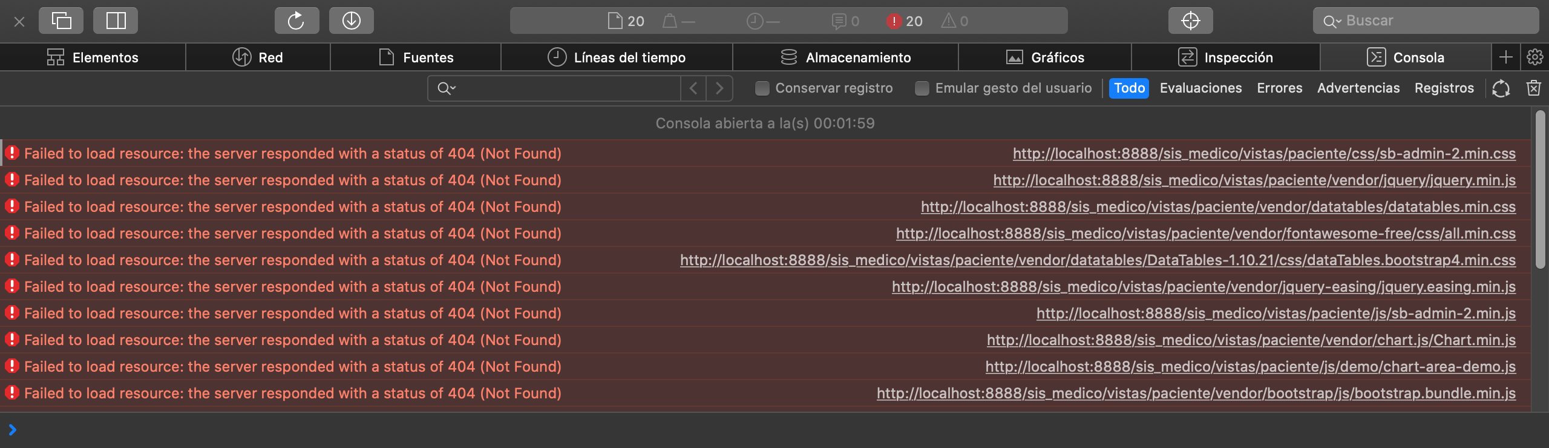The image size is (1549, 448).
Task: Enable Conservar registro checkbox
Action: pyautogui.click(x=762, y=88)
